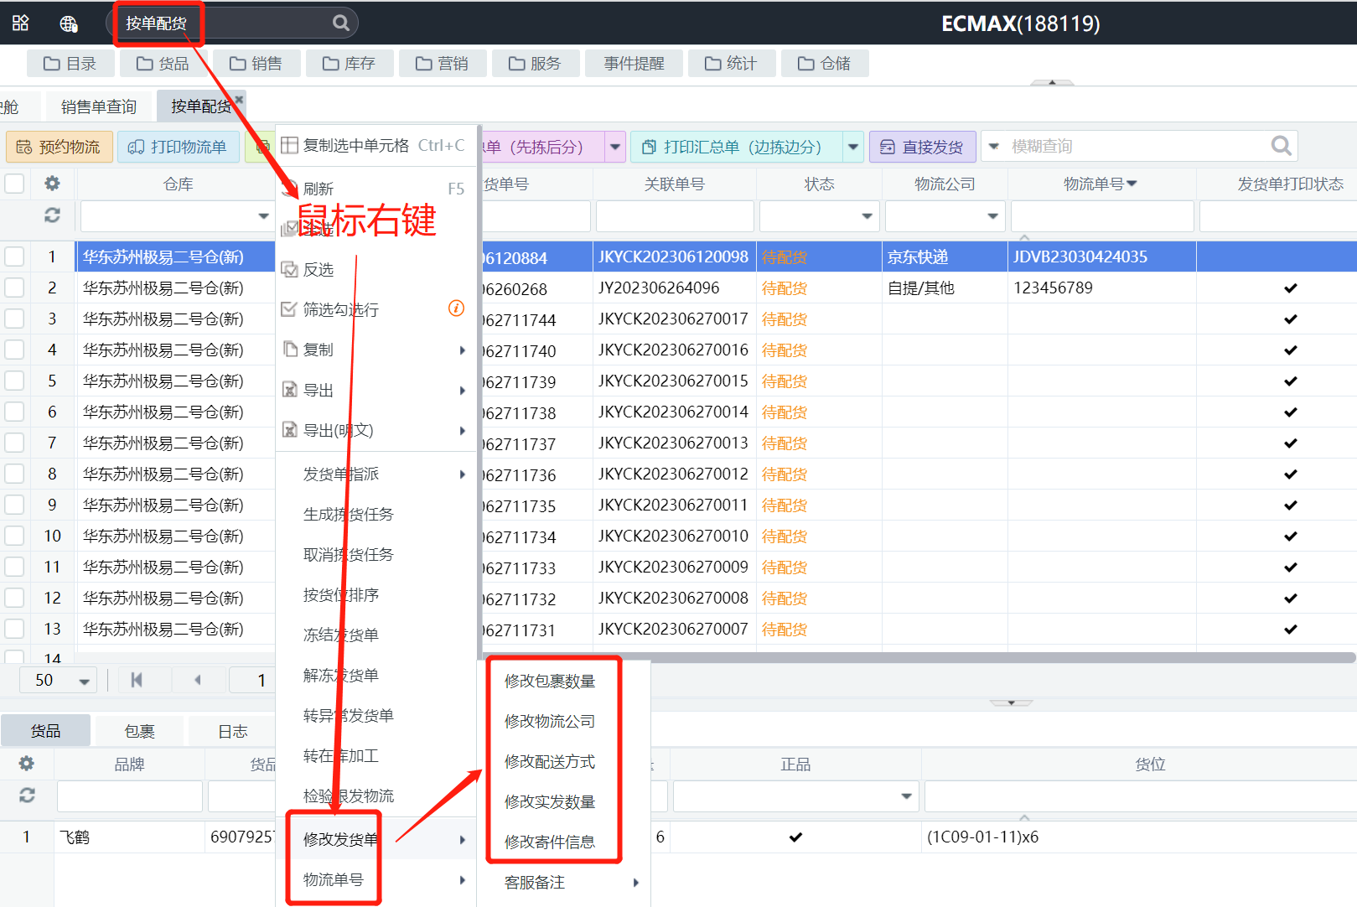Check the row 12 checkbox

[14, 598]
